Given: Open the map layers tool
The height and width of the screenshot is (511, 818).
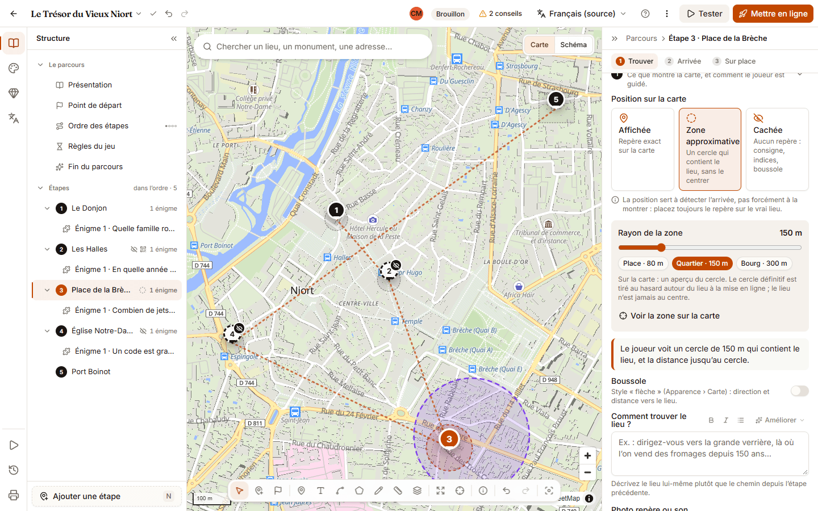Looking at the screenshot, I should [x=417, y=491].
